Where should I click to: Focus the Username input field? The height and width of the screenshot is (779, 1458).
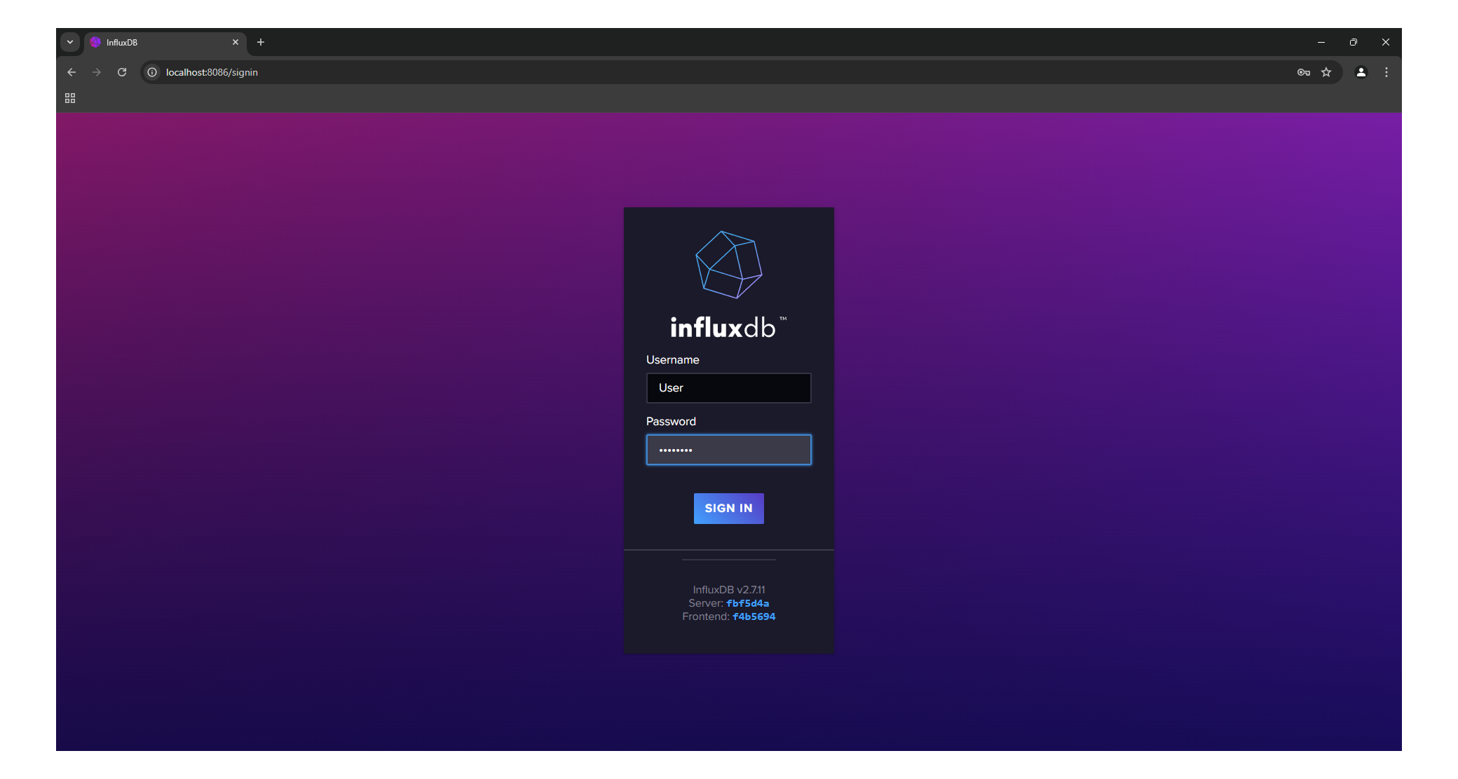(x=729, y=388)
